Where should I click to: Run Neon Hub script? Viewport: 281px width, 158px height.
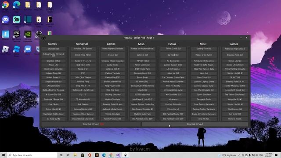(x=204, y=73)
